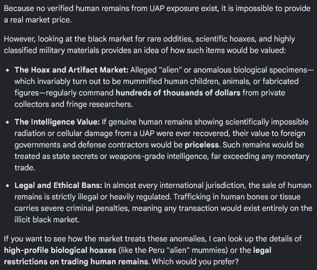Click bold text 'hundreds of thousands of dollars'
The image size is (317, 270).
coord(178,93)
